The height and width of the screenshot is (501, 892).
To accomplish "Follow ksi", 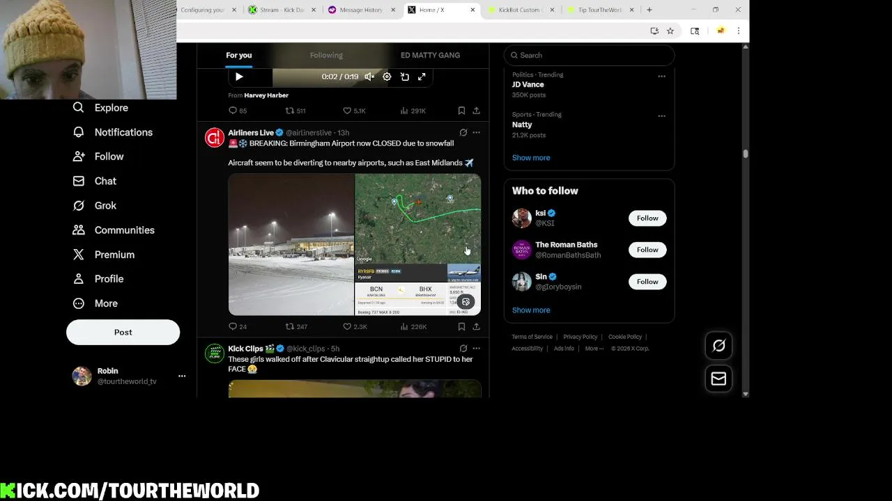I will tap(647, 218).
